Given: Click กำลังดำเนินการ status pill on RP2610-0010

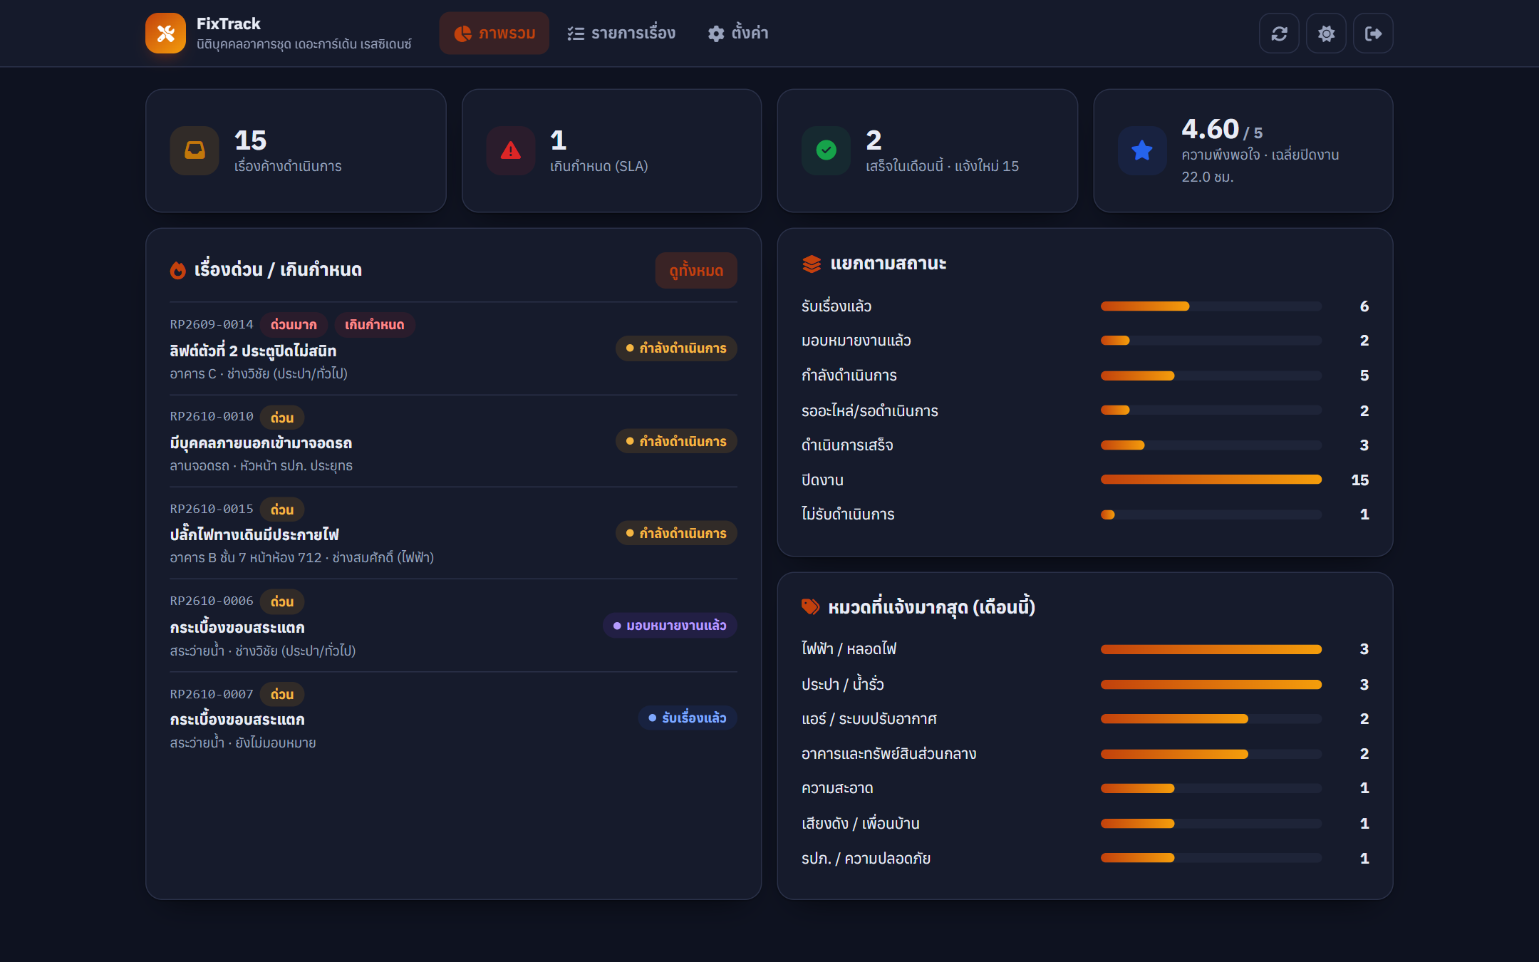Looking at the screenshot, I should coord(676,441).
